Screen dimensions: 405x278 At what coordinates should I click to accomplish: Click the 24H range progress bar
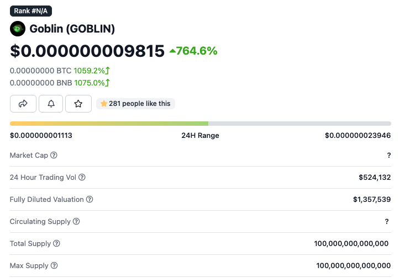pyautogui.click(x=200, y=124)
